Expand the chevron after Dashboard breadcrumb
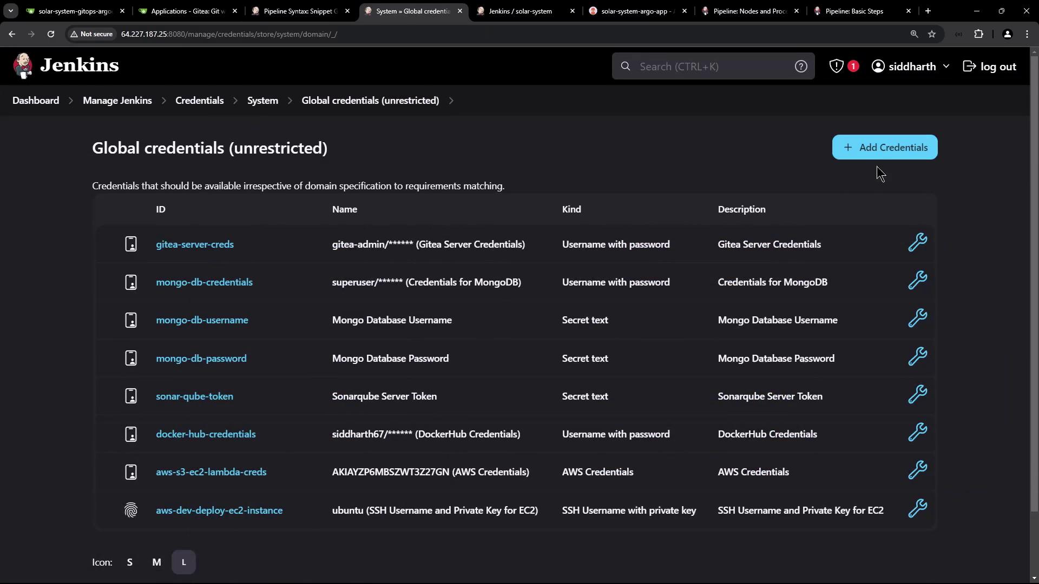 (71, 101)
